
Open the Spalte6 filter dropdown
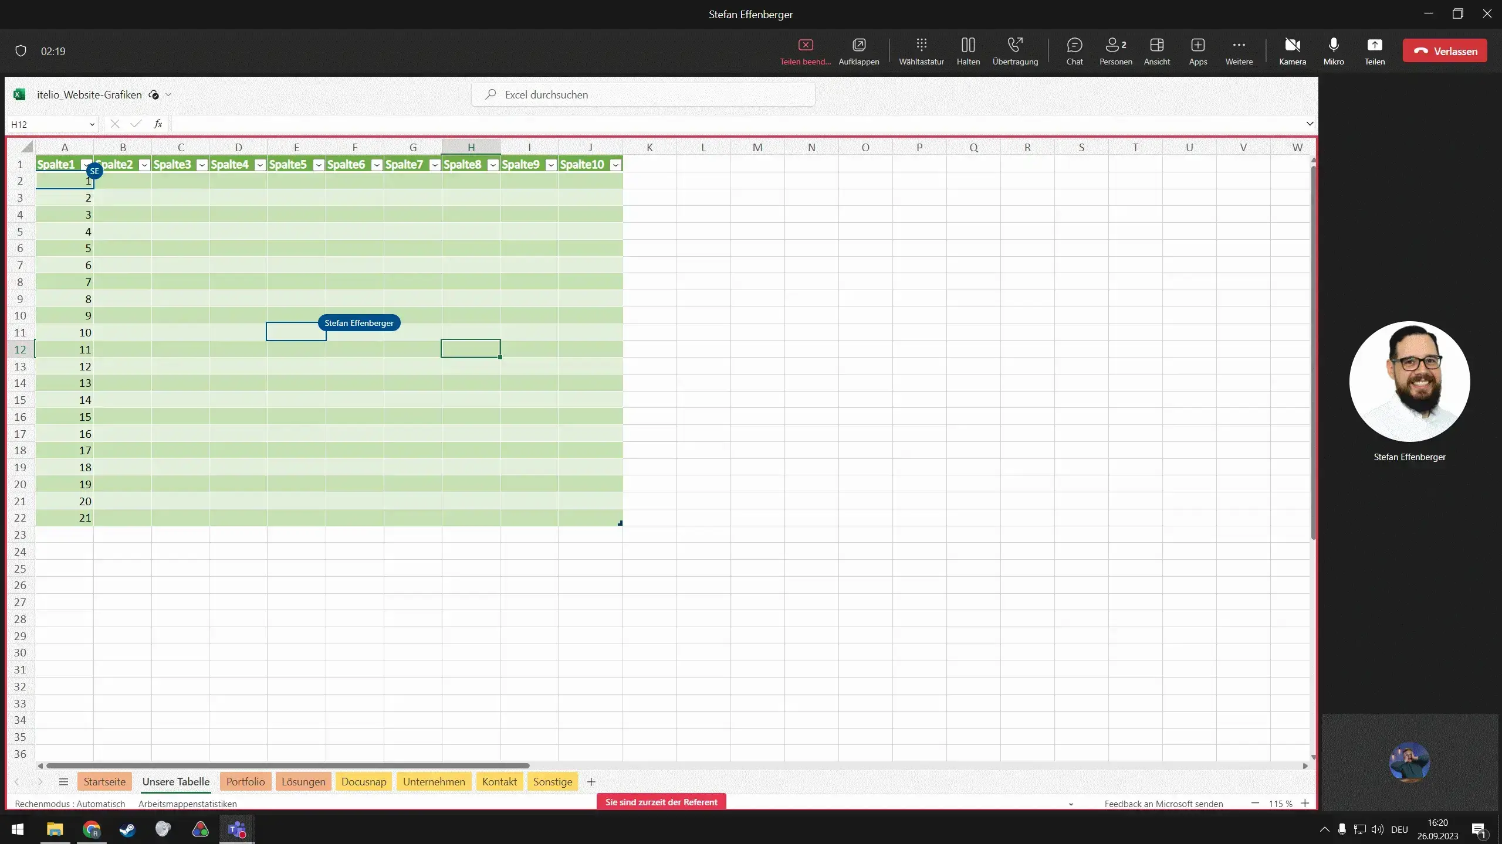(x=377, y=165)
